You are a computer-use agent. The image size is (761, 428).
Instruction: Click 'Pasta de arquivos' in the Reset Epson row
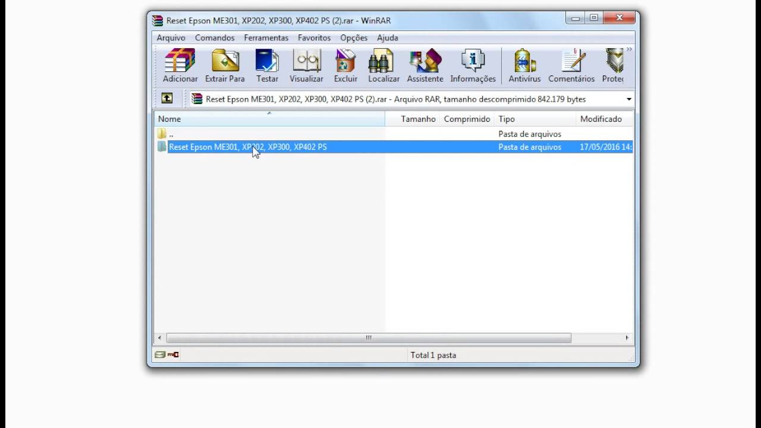tap(530, 147)
